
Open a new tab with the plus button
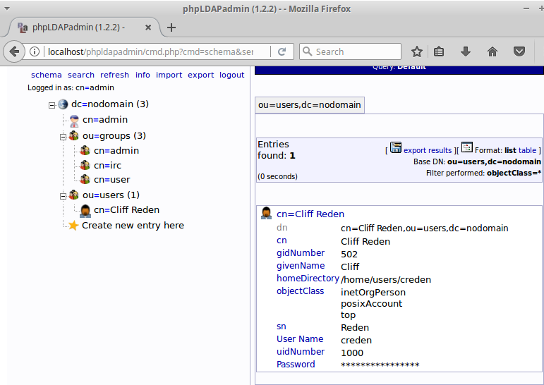tap(171, 28)
